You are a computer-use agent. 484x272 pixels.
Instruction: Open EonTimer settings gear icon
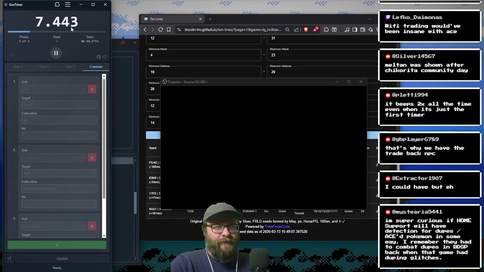[11, 55]
